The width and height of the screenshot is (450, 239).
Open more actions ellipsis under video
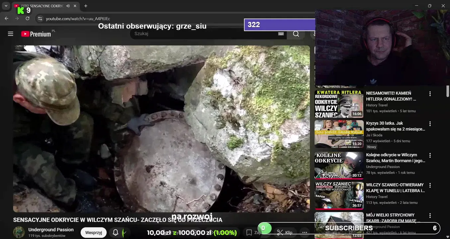pos(305,233)
